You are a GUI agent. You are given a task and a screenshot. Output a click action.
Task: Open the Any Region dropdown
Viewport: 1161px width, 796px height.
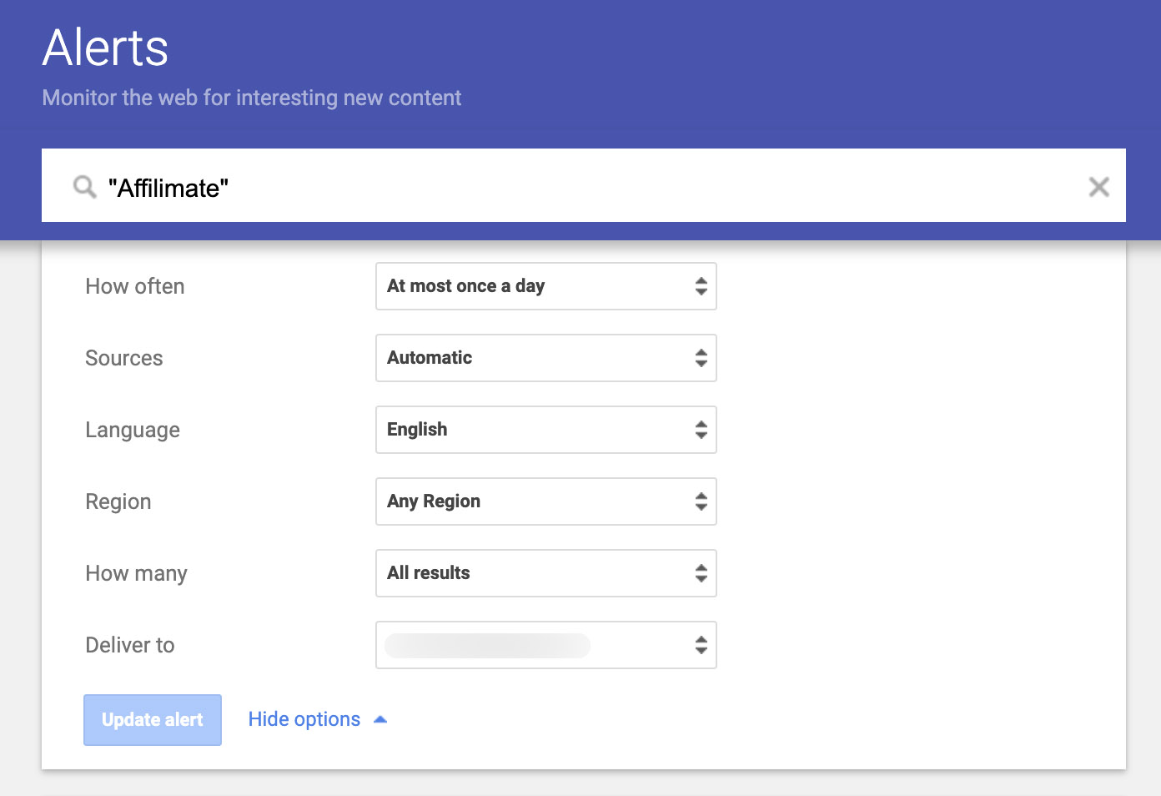pos(546,501)
